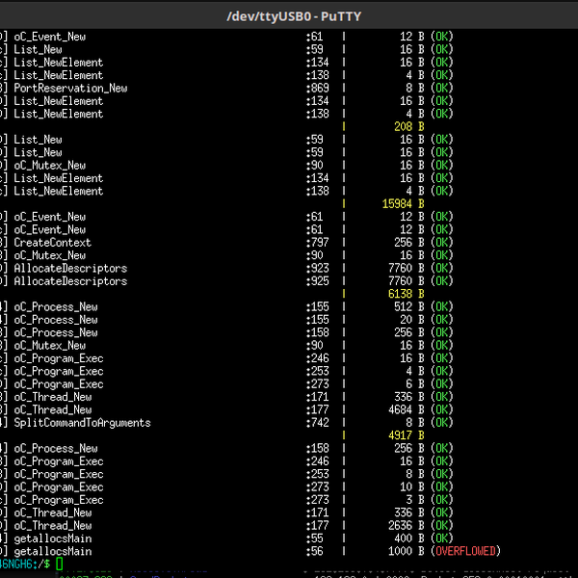
Task: Click the /dev/ttyUSB0 - PuTTY title bar
Action: pos(289,15)
